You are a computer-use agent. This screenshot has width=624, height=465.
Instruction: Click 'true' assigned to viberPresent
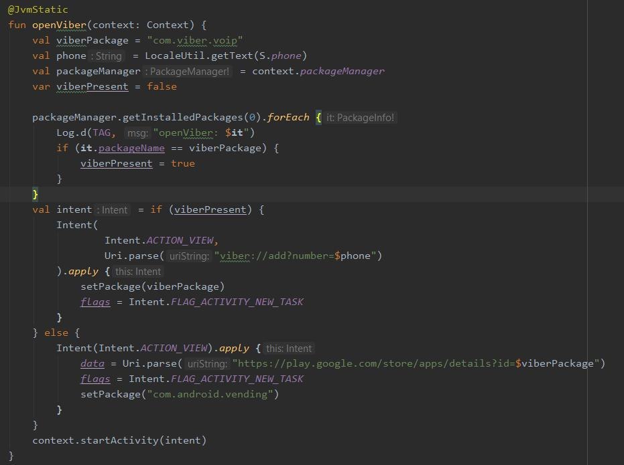[183, 164]
